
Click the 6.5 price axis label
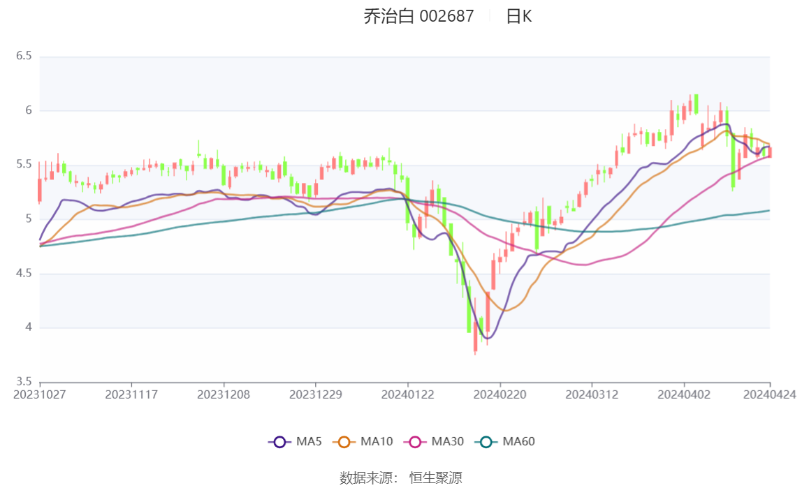(x=24, y=56)
